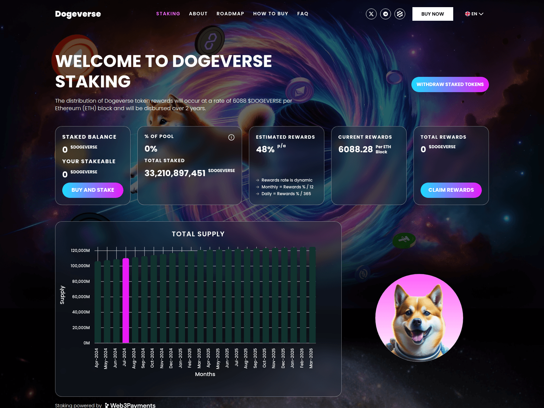Click Withdraw Staked Tokens button
544x408 pixels.
[x=450, y=84]
